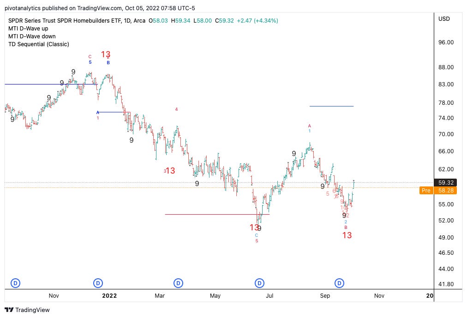Screen dimensions: 467x318
Task: Click the change value +2.47 (+4.34%)
Action: (257, 21)
